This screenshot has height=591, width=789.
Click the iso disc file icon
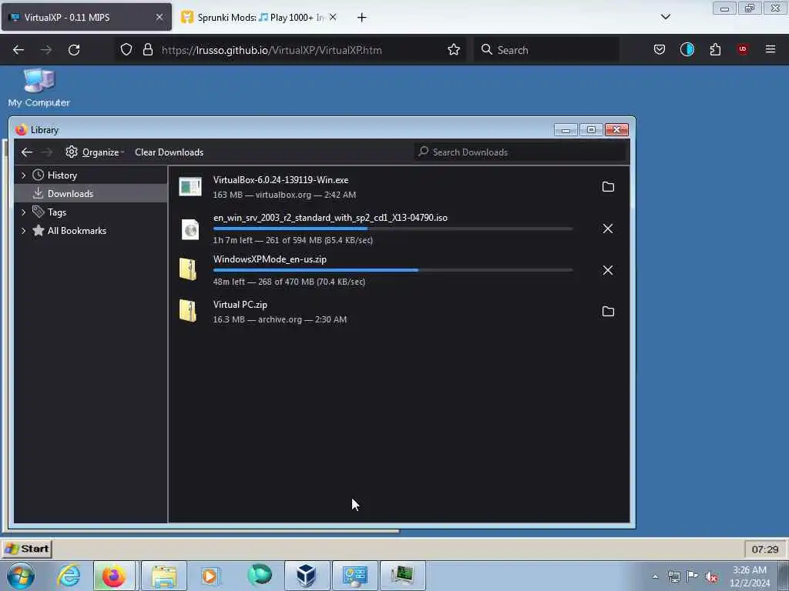pyautogui.click(x=190, y=229)
